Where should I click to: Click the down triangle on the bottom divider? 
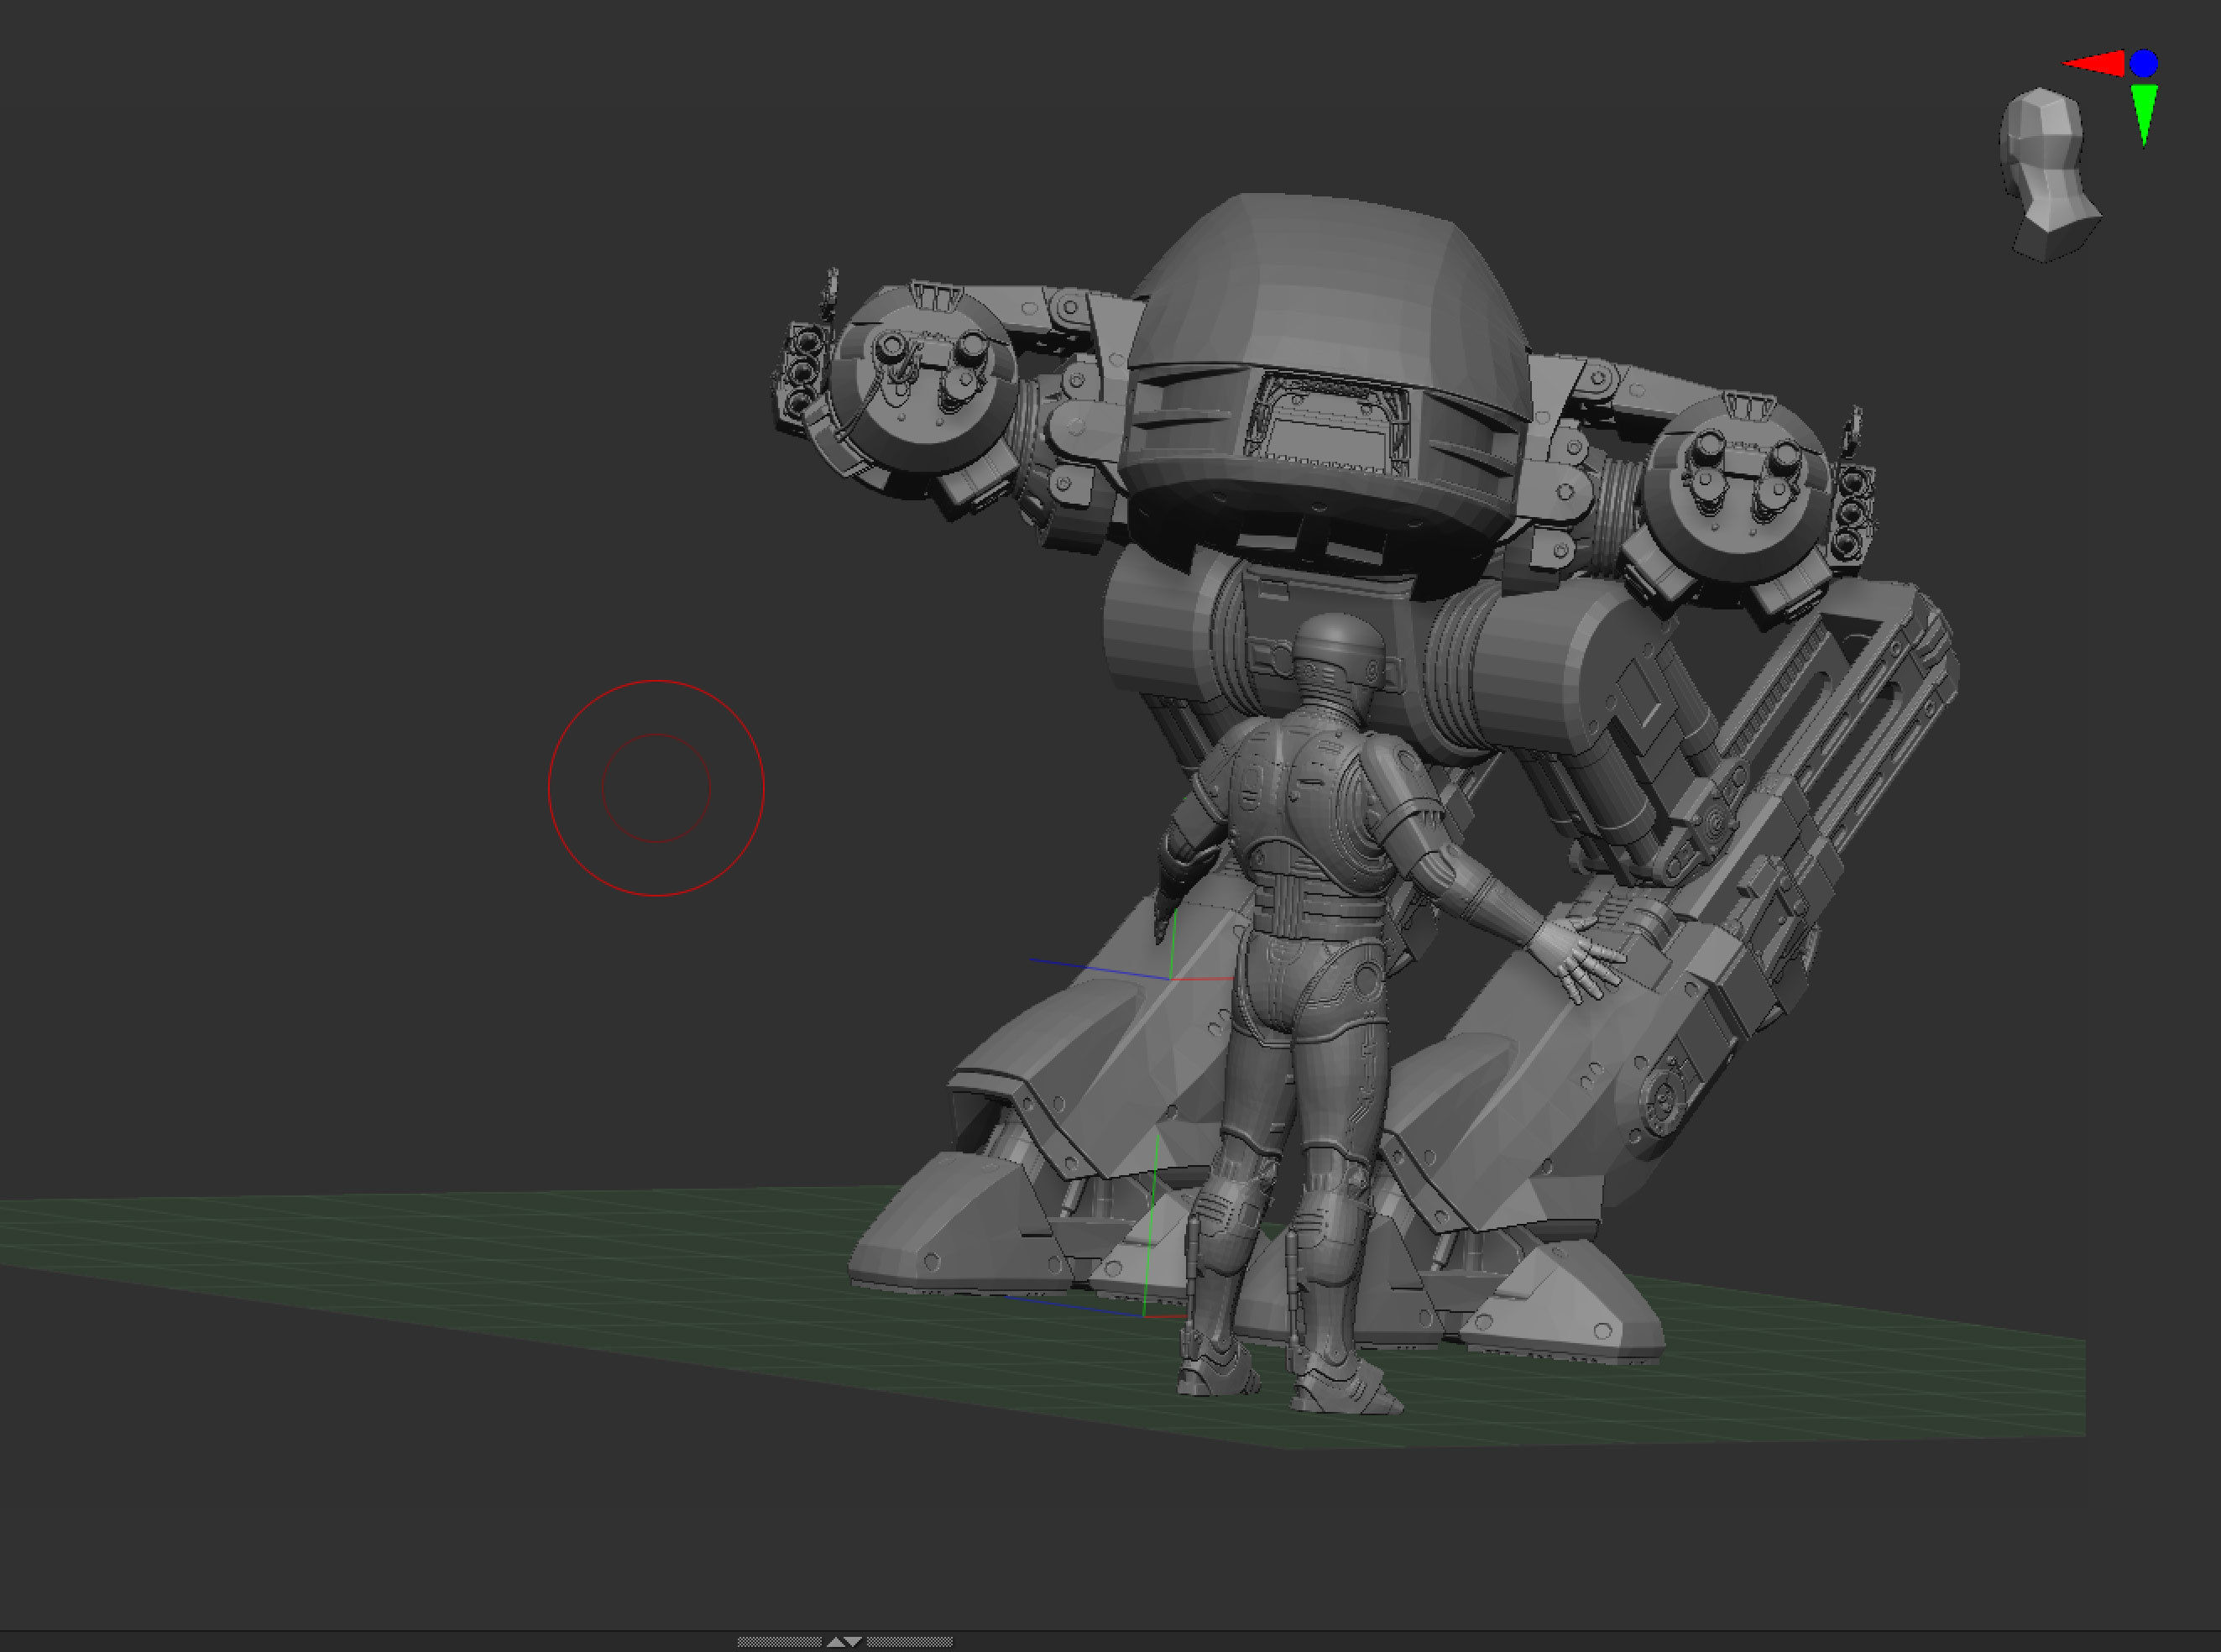(853, 1642)
